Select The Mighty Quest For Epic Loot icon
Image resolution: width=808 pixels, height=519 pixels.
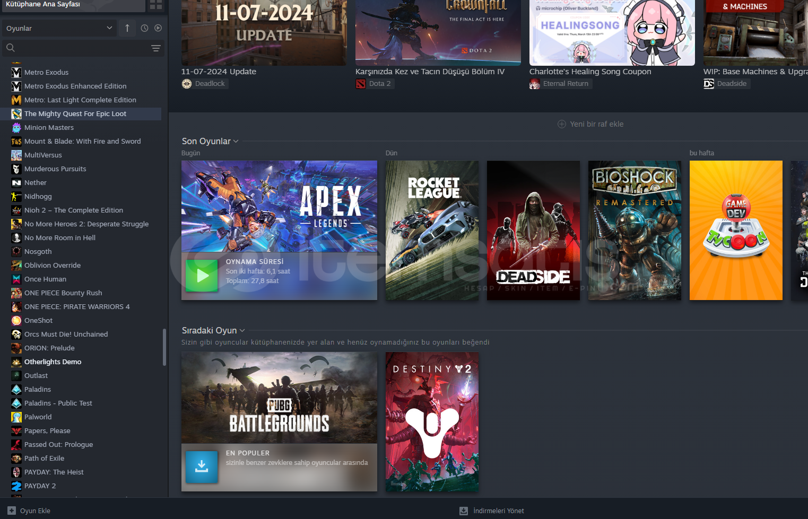pos(16,113)
